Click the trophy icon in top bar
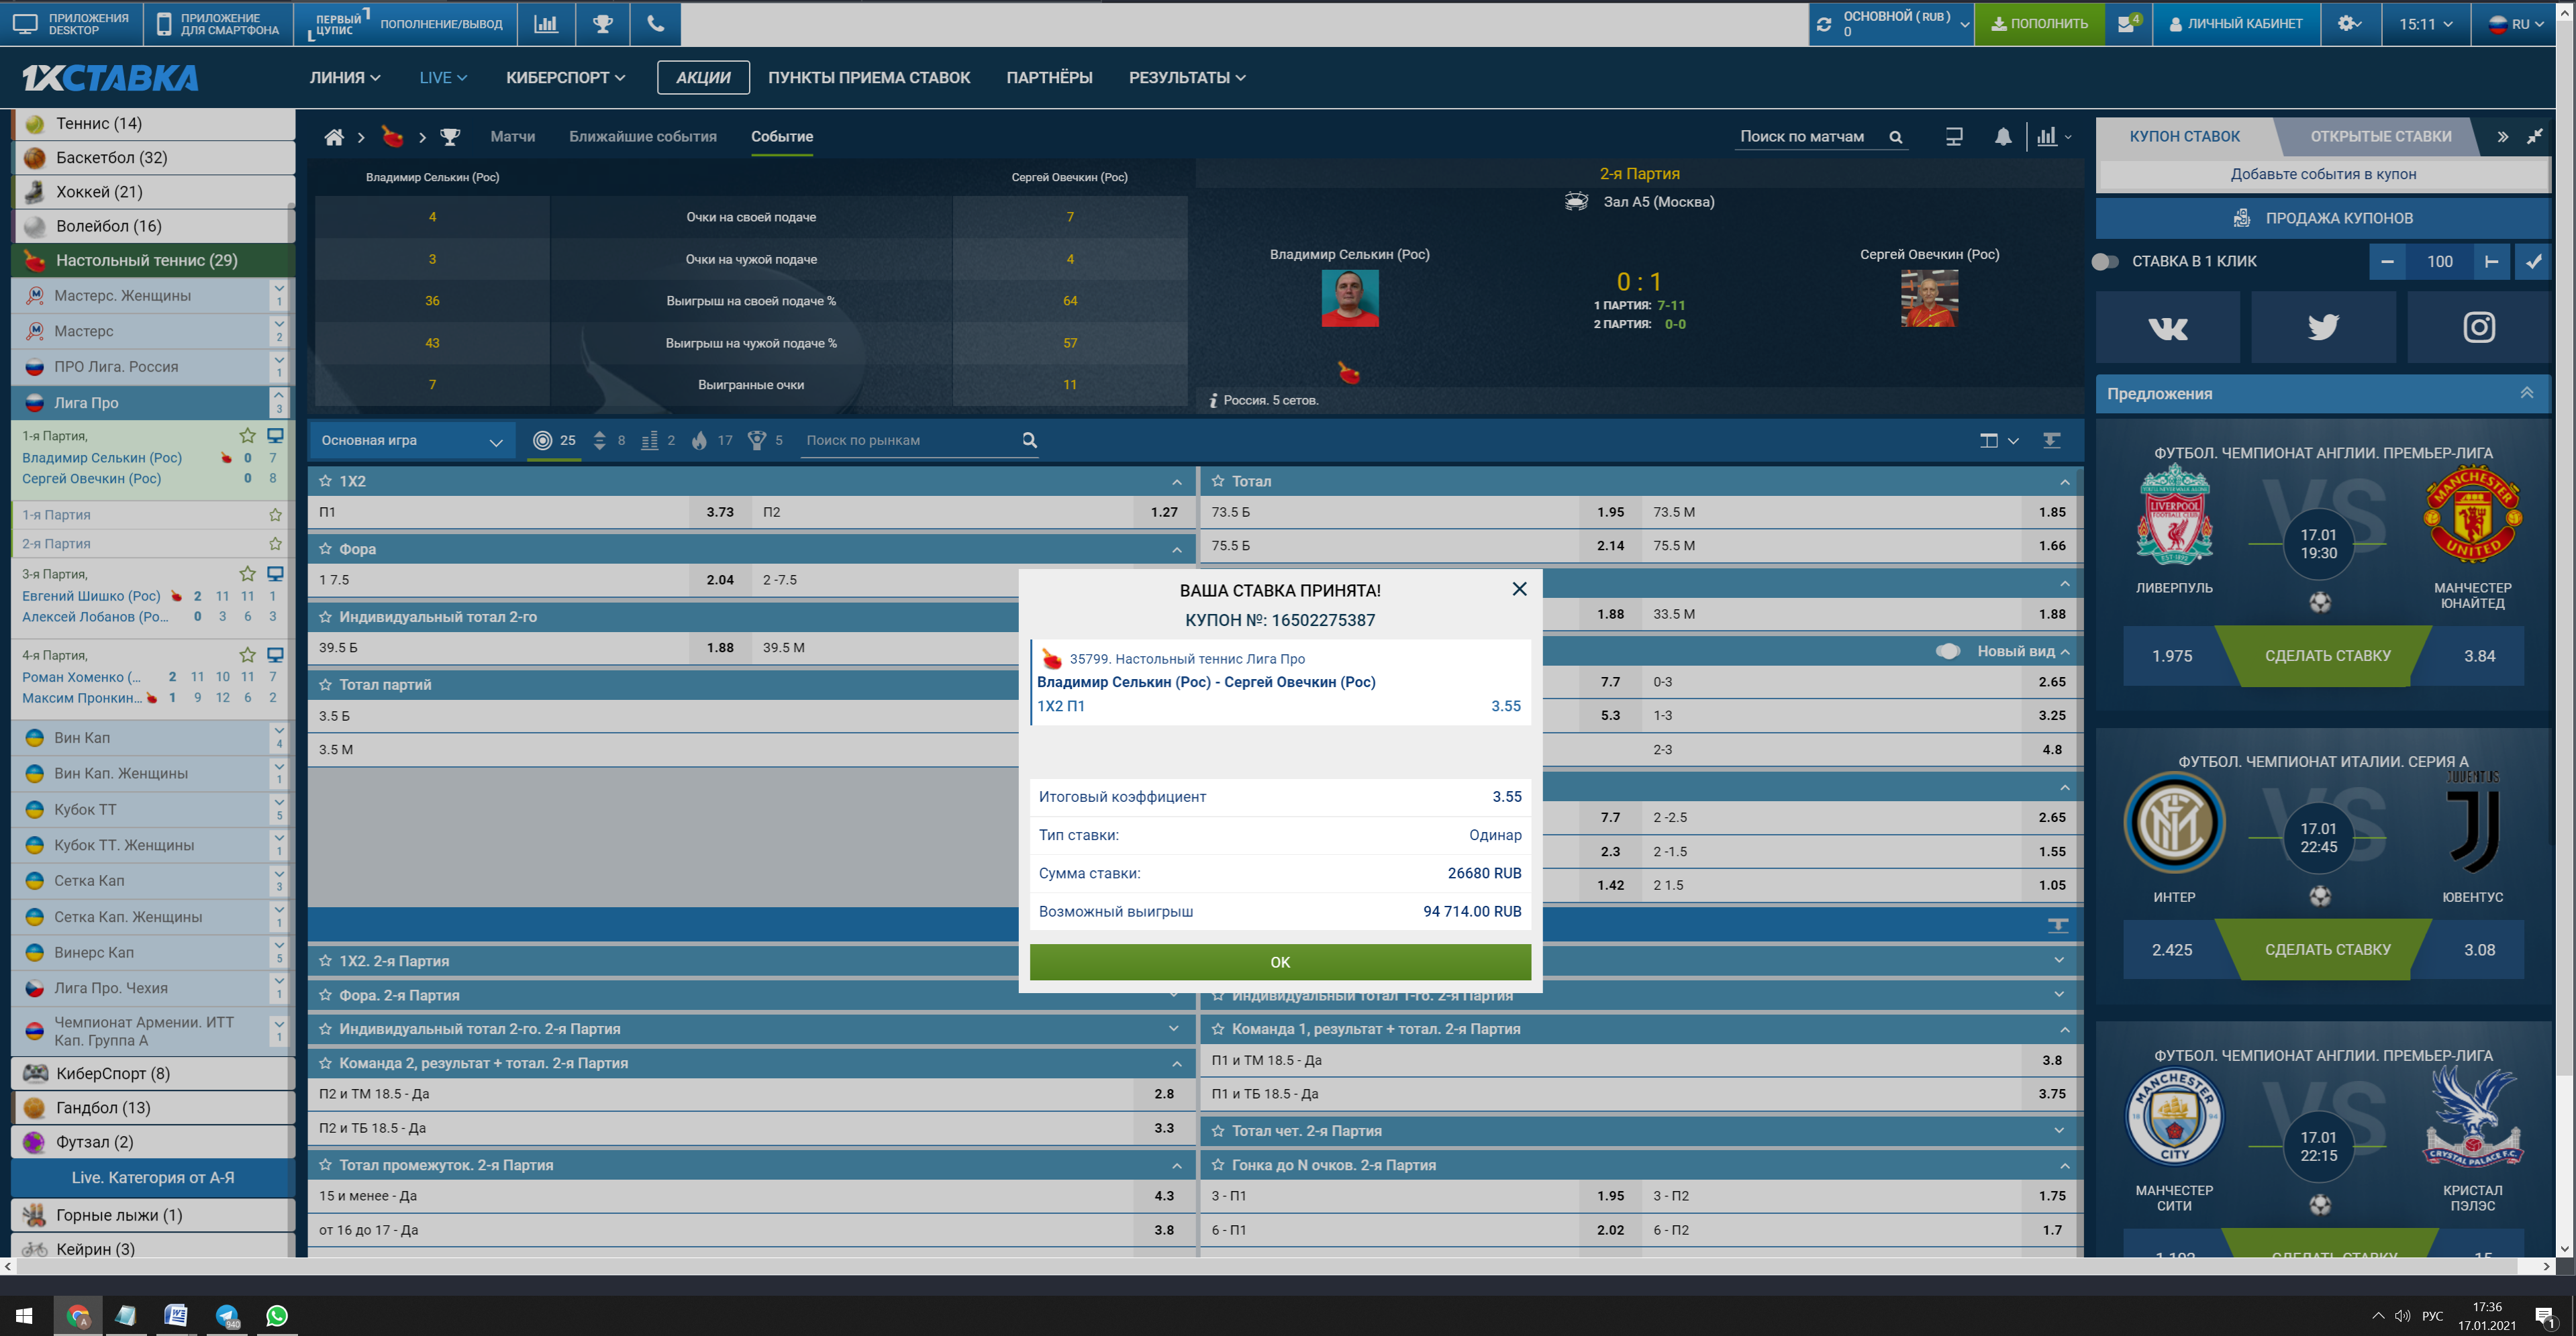2576x1336 pixels. point(602,24)
